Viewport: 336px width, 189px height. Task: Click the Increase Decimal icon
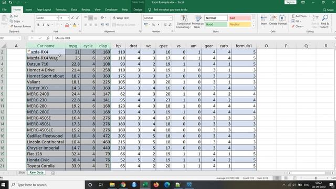pyautogui.click(x=165, y=25)
